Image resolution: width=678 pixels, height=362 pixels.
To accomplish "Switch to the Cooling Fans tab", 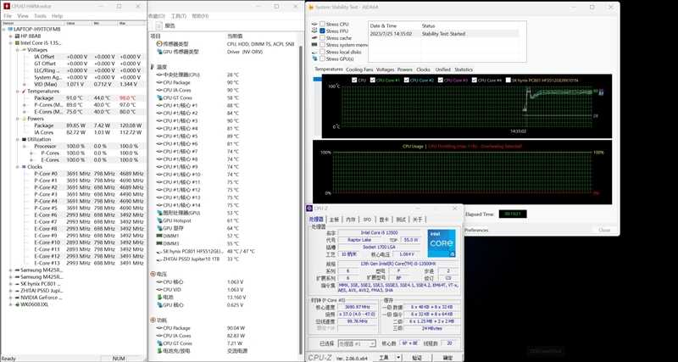I will click(x=359, y=70).
